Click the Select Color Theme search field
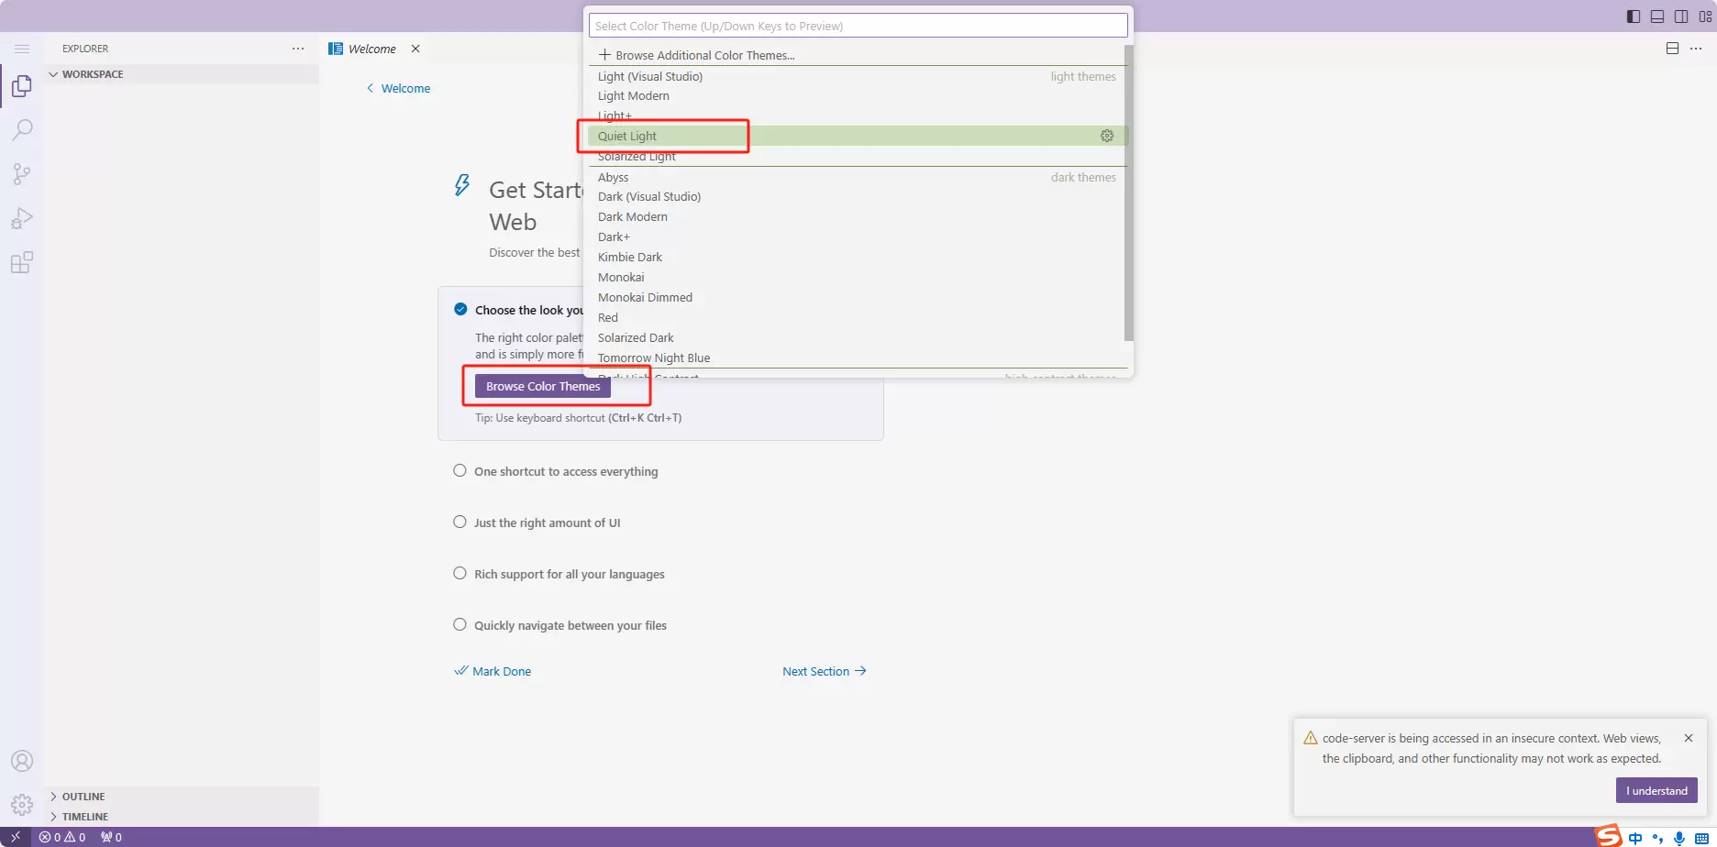 858,26
